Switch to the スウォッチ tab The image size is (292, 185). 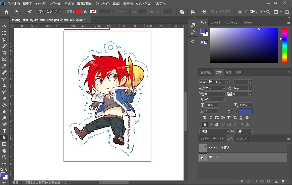(215, 23)
